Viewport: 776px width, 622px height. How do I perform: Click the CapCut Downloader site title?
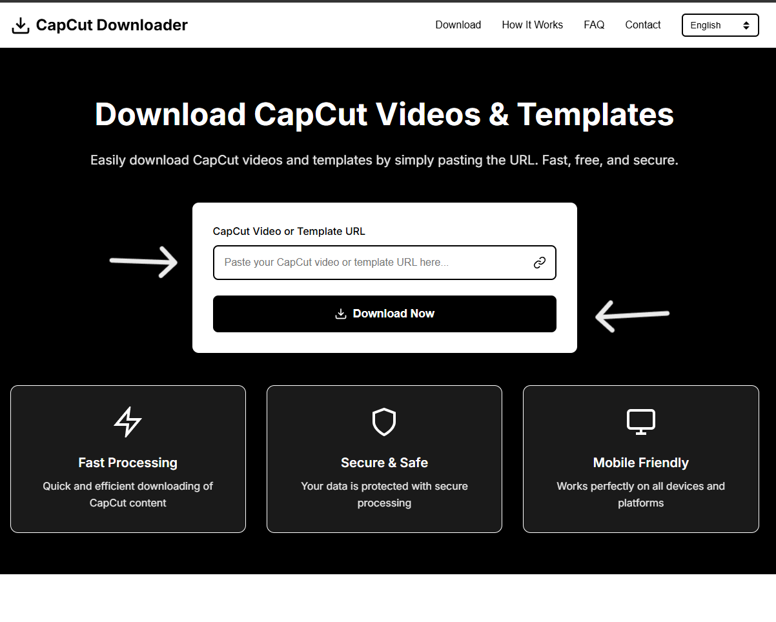coord(112,25)
